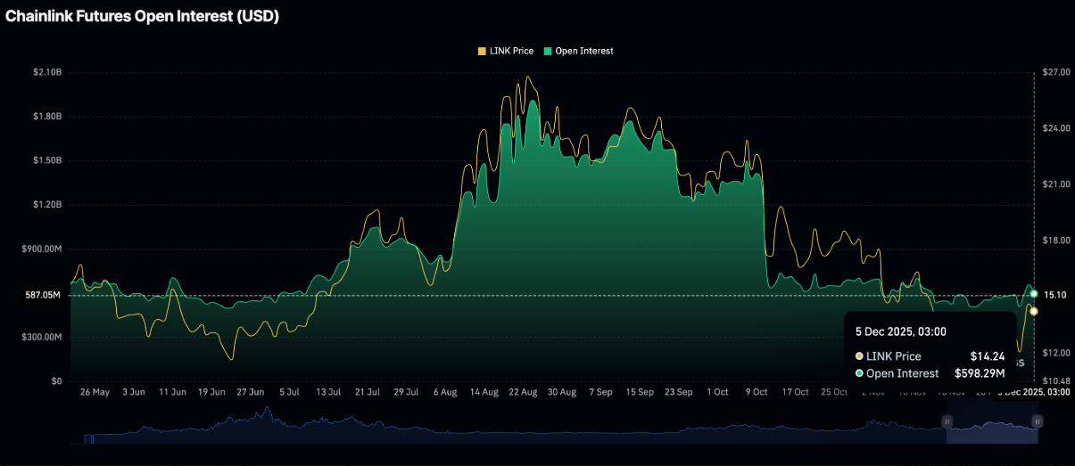Viewport: 1075px width, 466px height.
Task: Click the 22 Aug date axis label
Action: (524, 392)
